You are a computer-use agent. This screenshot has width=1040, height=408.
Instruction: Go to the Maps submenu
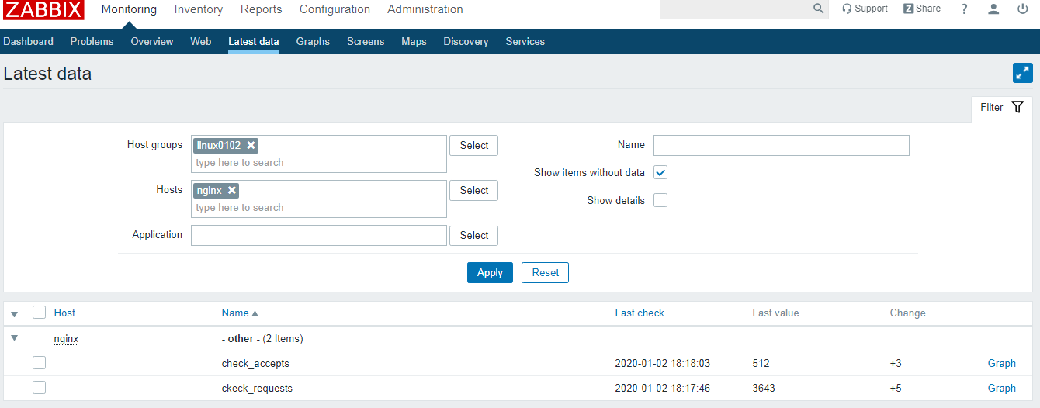click(414, 42)
